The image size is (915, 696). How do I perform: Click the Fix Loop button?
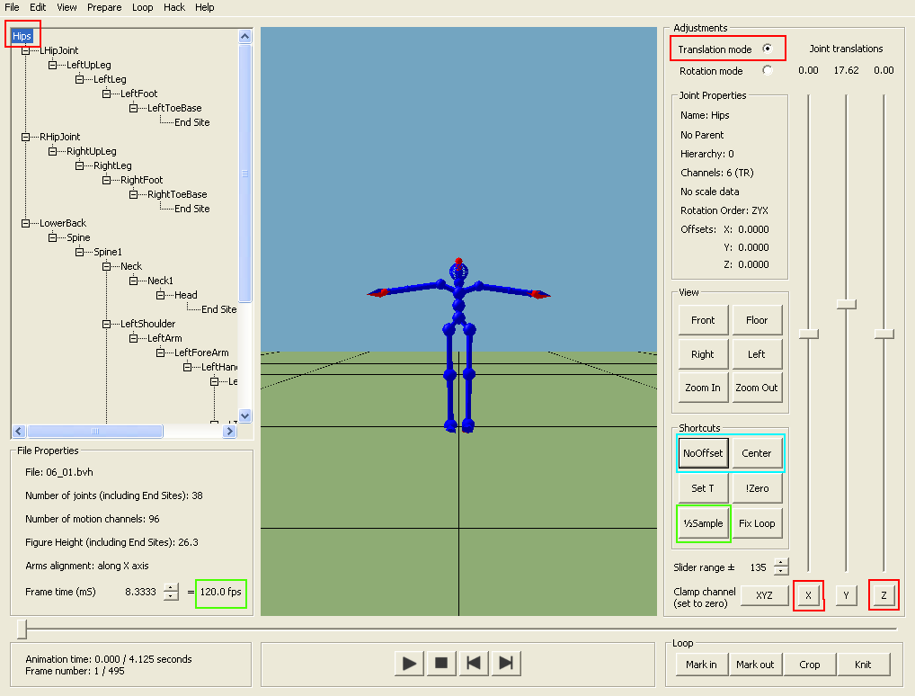757,523
